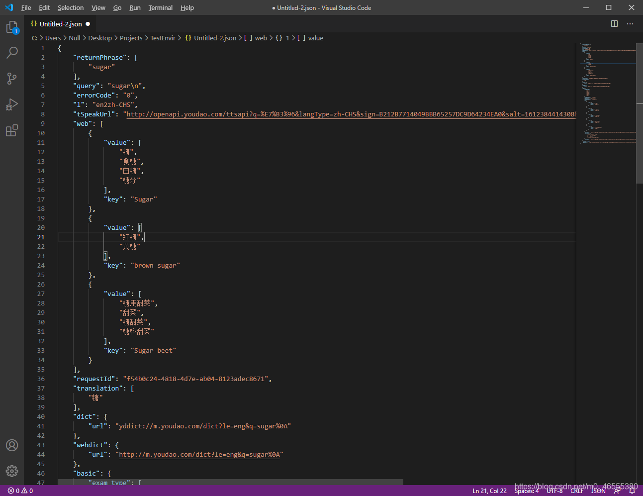Open the View menu
643x496 pixels.
[98, 7]
